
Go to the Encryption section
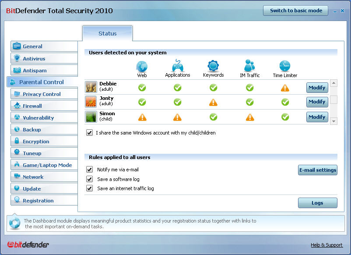44,142
